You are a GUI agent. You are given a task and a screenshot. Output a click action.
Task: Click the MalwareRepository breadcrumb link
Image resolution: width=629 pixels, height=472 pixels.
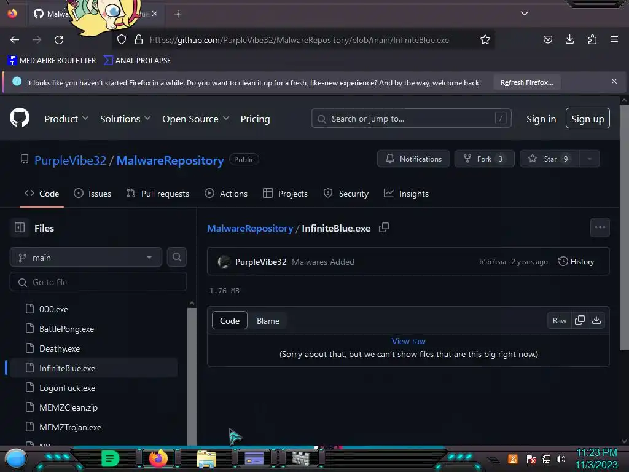[250, 229]
